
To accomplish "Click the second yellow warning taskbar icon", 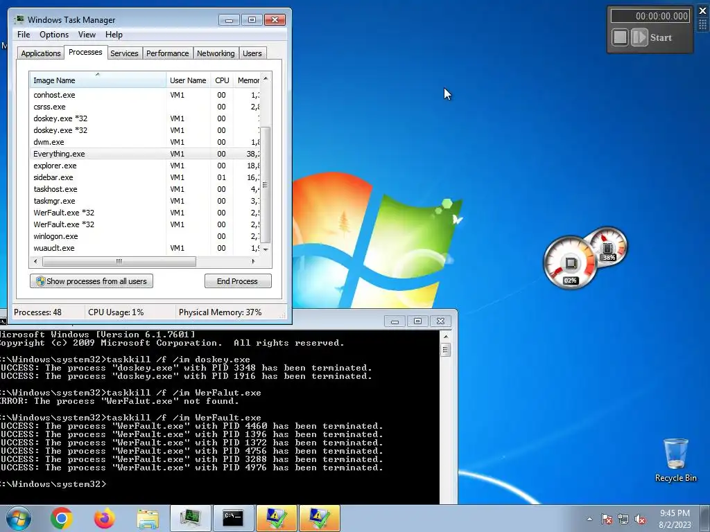I will 319,518.
